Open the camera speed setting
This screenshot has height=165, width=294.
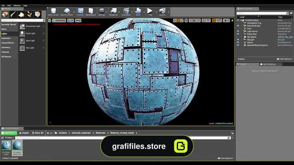pos(226,21)
